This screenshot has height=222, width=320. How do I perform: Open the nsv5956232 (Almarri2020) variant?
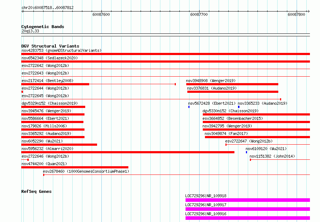point(47,149)
